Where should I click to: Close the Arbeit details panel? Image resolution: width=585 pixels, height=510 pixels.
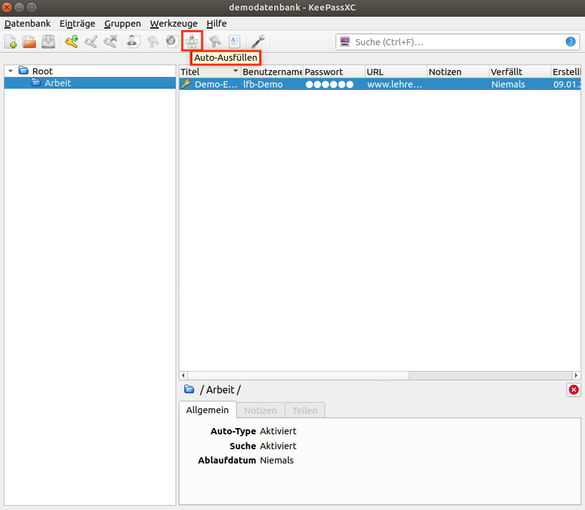(x=573, y=390)
